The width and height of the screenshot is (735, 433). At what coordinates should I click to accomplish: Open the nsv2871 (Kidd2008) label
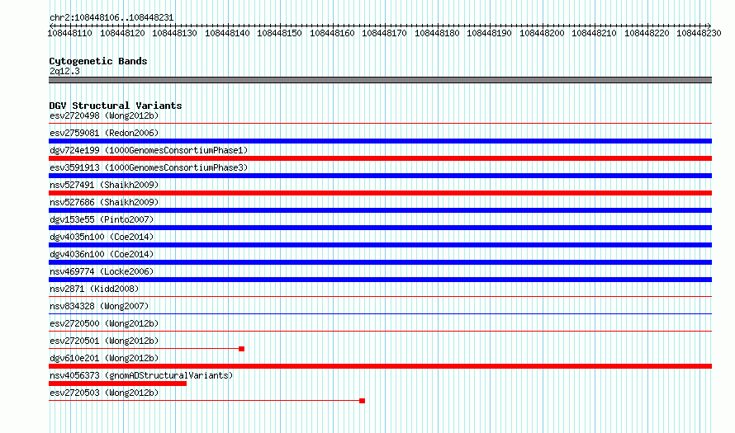click(x=94, y=289)
